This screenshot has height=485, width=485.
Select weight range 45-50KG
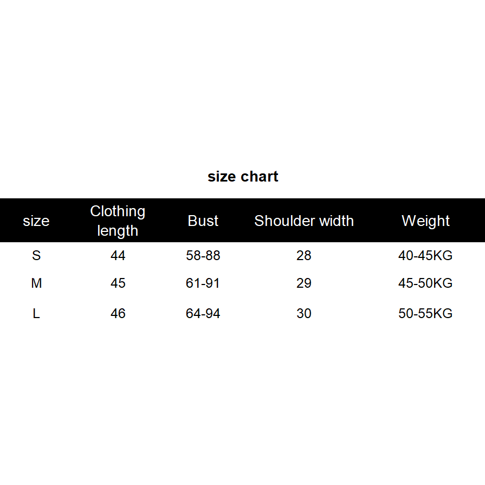coord(425,283)
